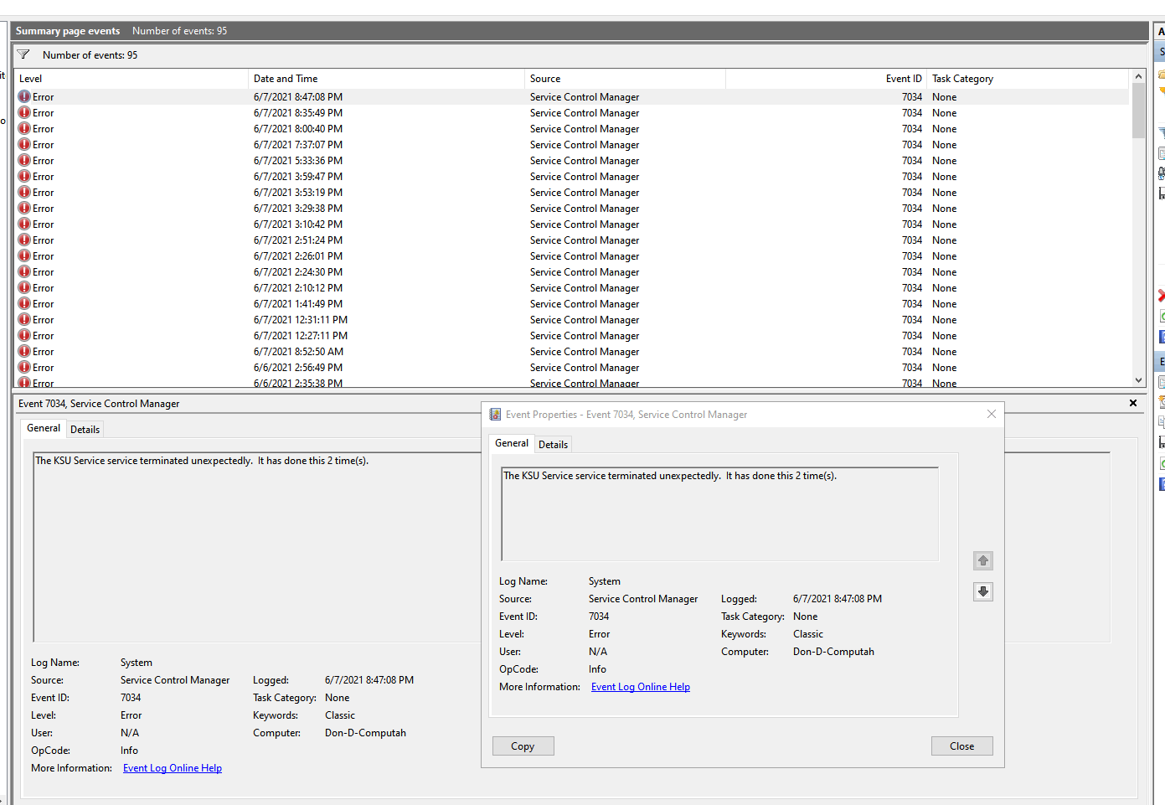
Task: Sort events by the Task Category column header
Action: [1028, 79]
